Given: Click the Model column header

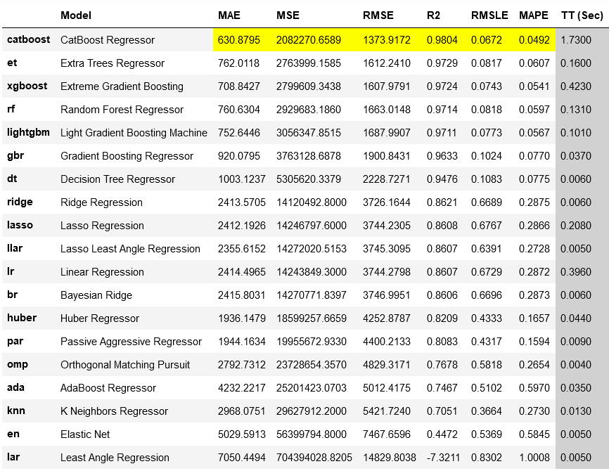Looking at the screenshot, I should tap(76, 15).
